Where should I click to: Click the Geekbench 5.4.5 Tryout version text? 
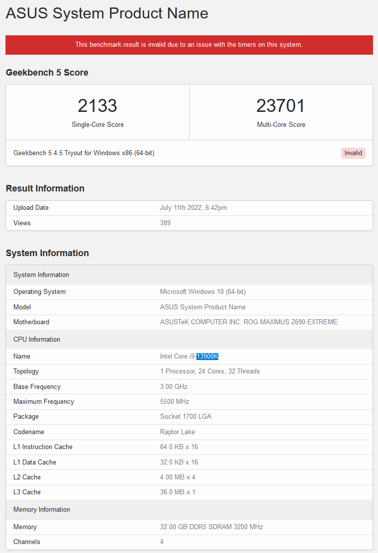tap(84, 153)
